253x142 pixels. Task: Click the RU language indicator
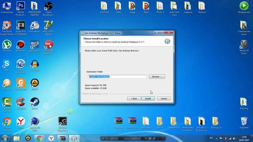click(211, 138)
